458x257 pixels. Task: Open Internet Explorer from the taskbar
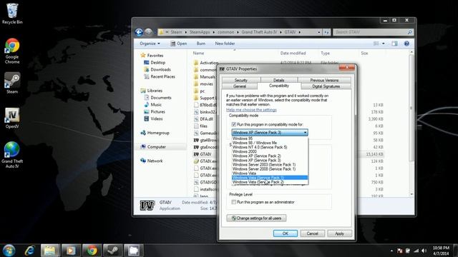click(x=29, y=251)
